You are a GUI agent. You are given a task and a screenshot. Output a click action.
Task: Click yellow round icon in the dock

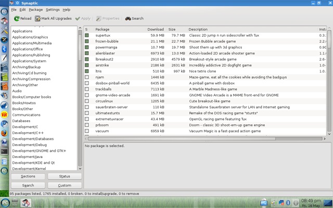[x=4, y=114]
